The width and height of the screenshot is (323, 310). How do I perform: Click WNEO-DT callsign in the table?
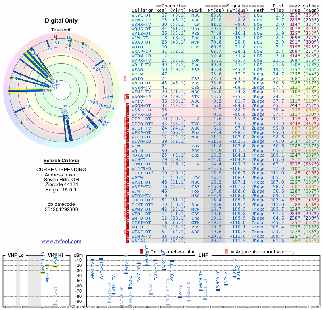pyautogui.click(x=141, y=83)
